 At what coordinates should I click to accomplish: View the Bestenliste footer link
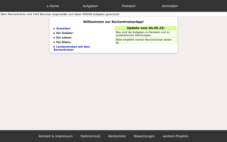(117, 136)
